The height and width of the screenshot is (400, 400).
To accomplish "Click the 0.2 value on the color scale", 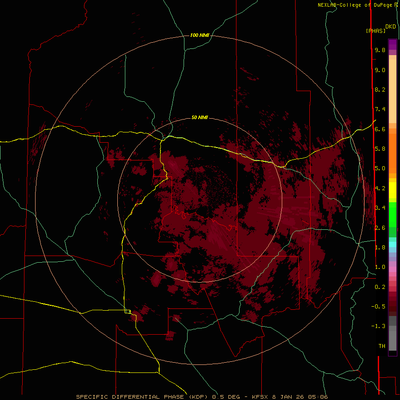I will point(380,287).
